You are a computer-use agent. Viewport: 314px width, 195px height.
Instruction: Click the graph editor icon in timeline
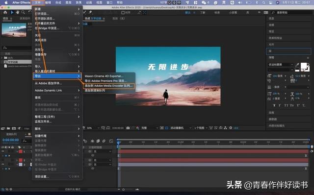click(x=111, y=141)
